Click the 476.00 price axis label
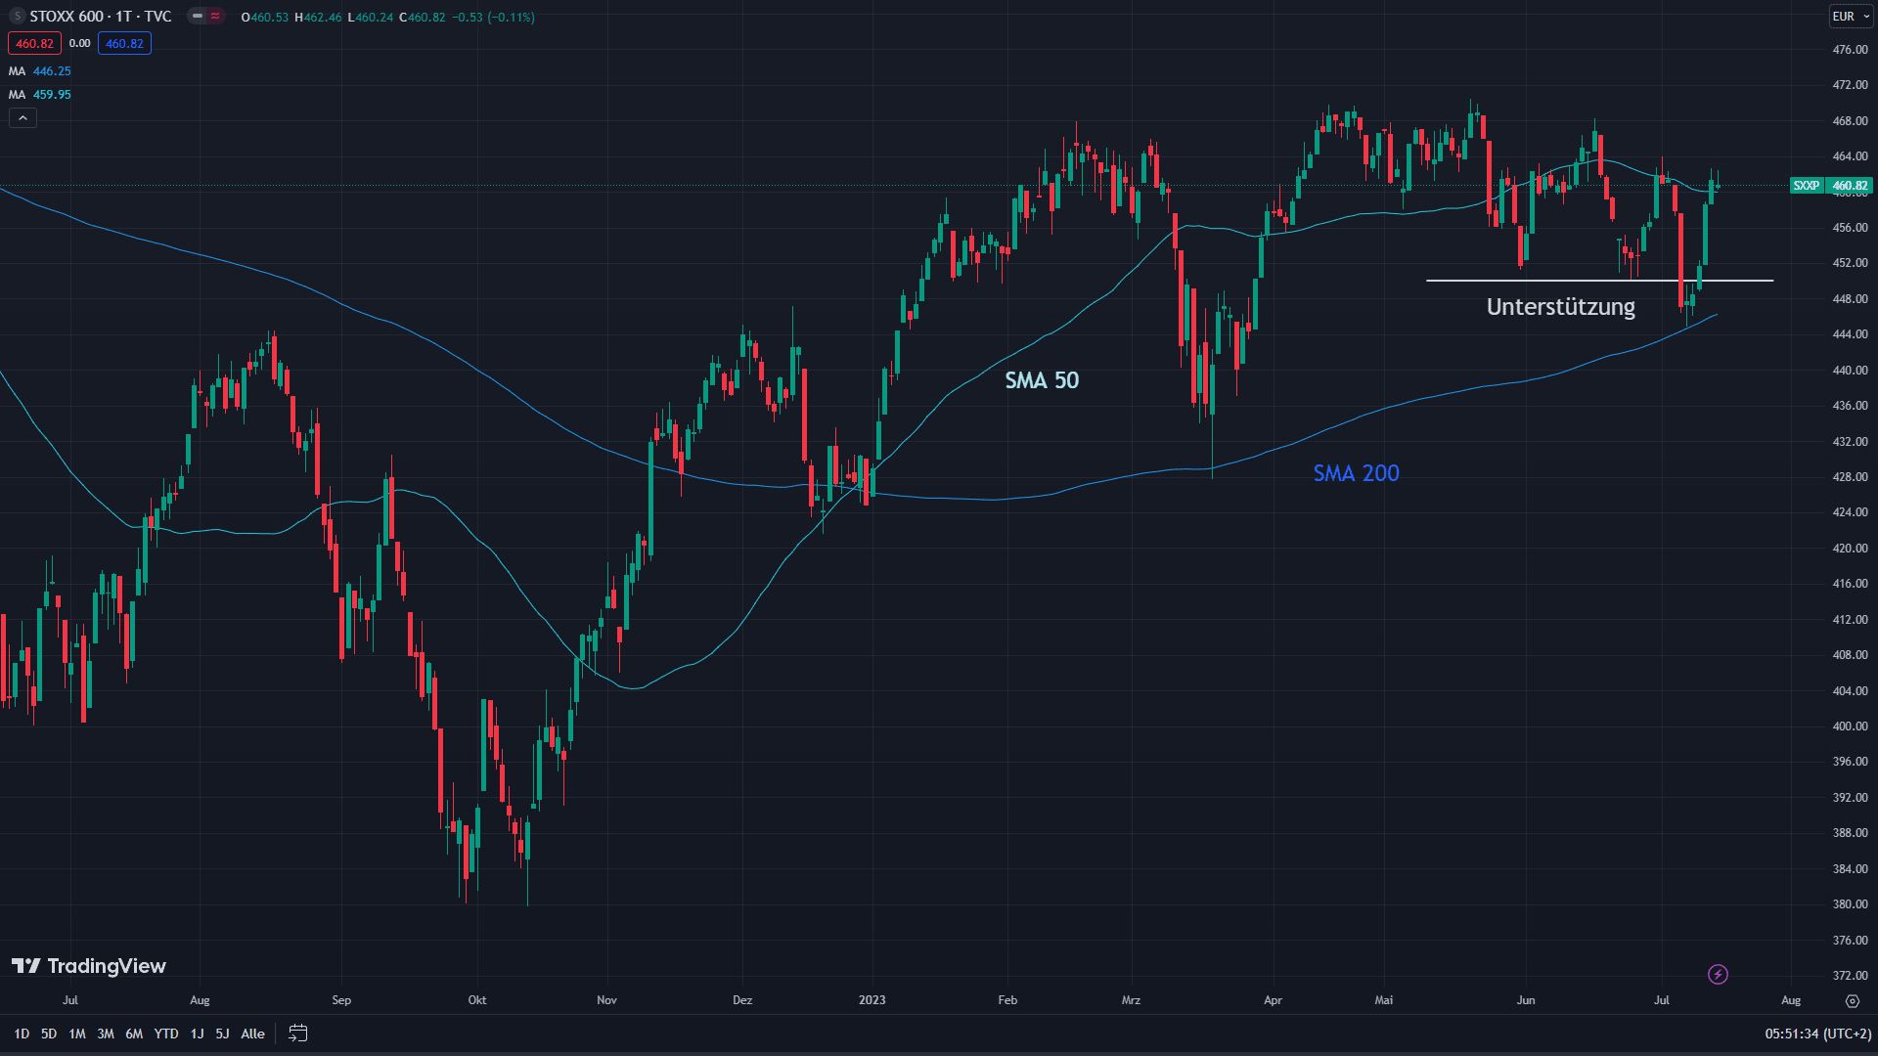This screenshot has width=1878, height=1056. coord(1850,50)
